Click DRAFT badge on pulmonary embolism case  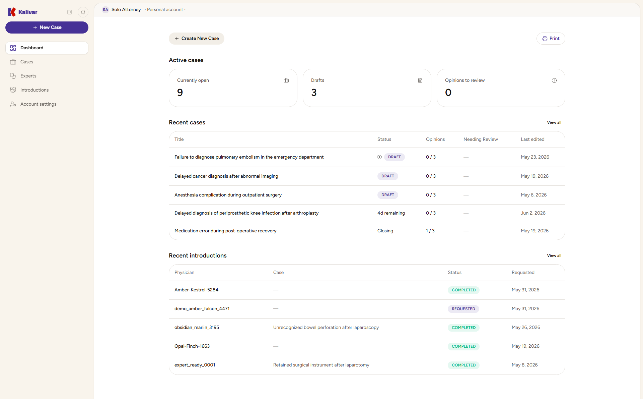[x=395, y=157]
